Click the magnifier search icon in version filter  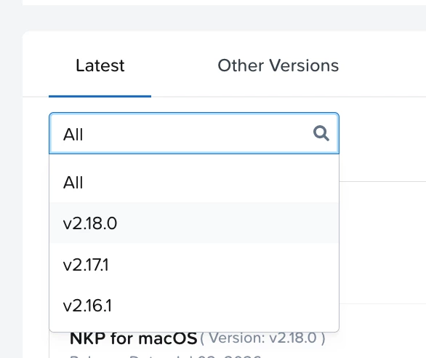click(x=321, y=133)
